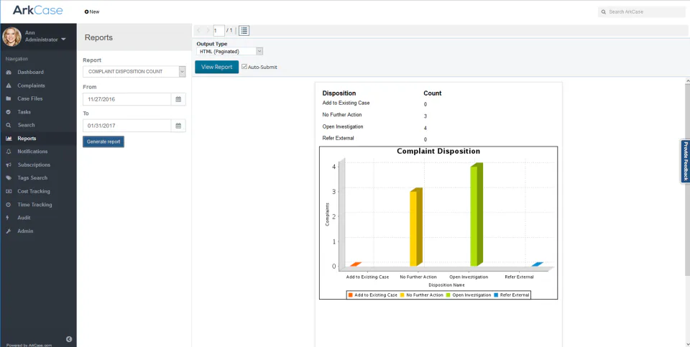690x347 pixels.
Task: Click the To date field
Action: pos(126,126)
